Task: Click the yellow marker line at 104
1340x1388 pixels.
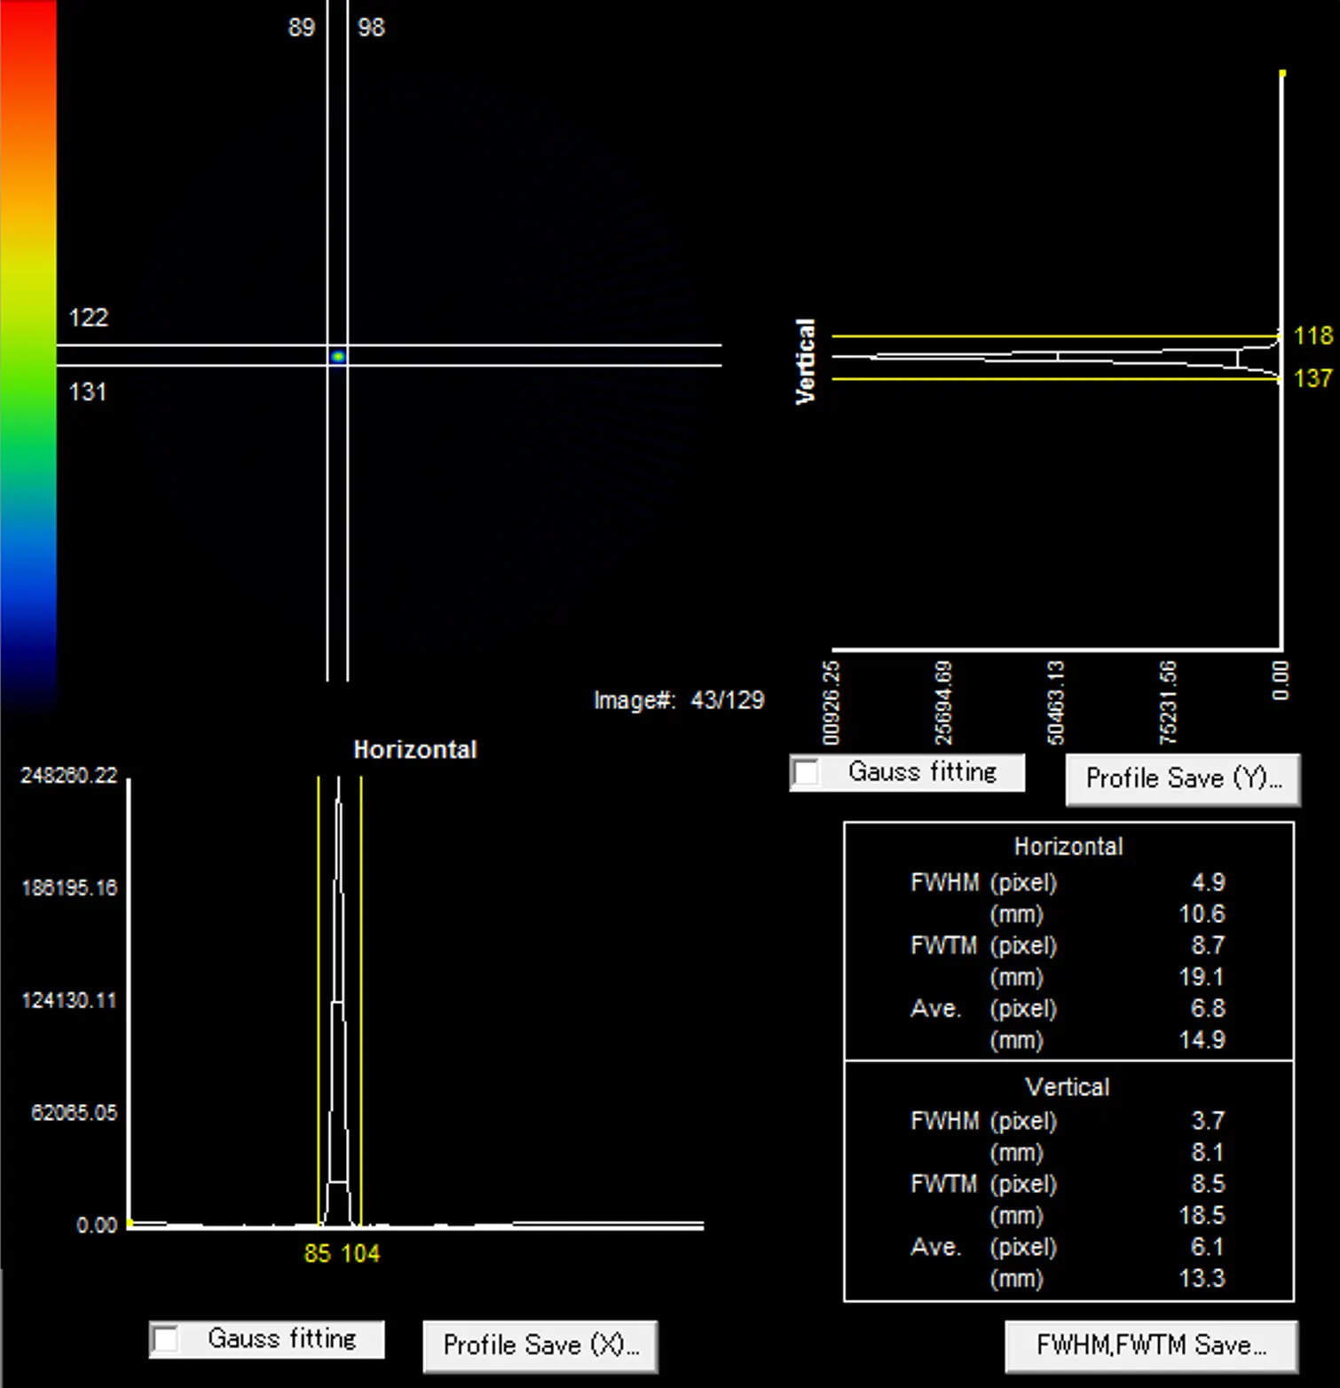Action: pos(361,976)
